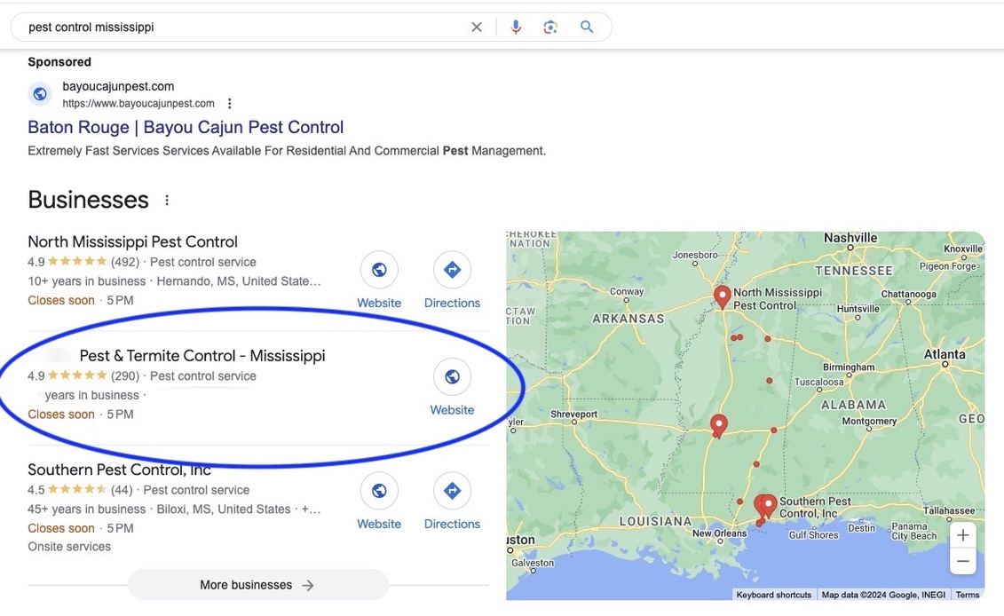This screenshot has height=616, width=1004.
Task: Expand the More businesses list
Action: pos(257,585)
